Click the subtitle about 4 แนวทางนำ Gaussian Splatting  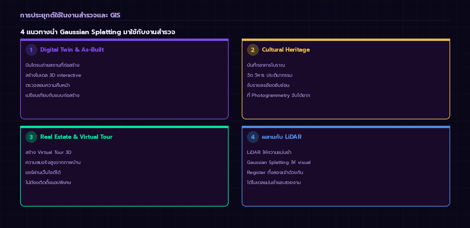(98, 32)
